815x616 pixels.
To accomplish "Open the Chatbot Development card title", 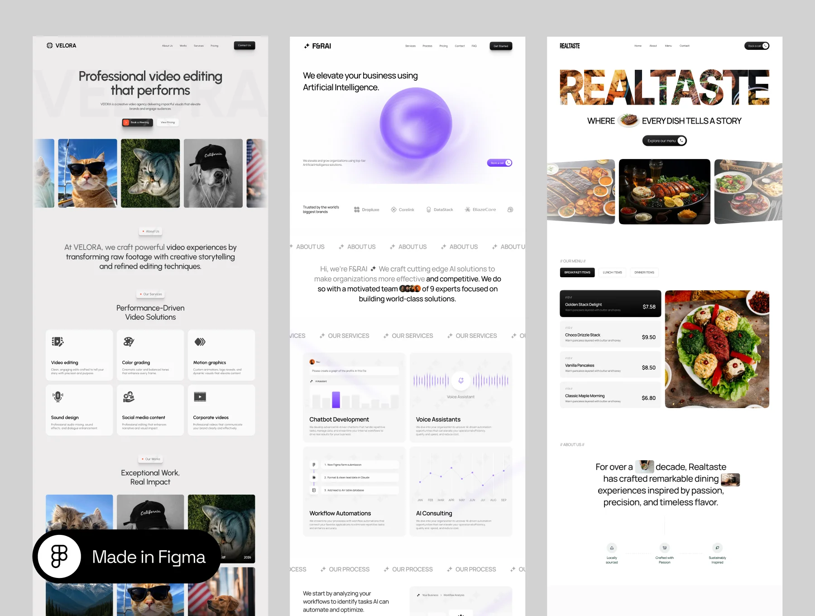I will coord(339,419).
